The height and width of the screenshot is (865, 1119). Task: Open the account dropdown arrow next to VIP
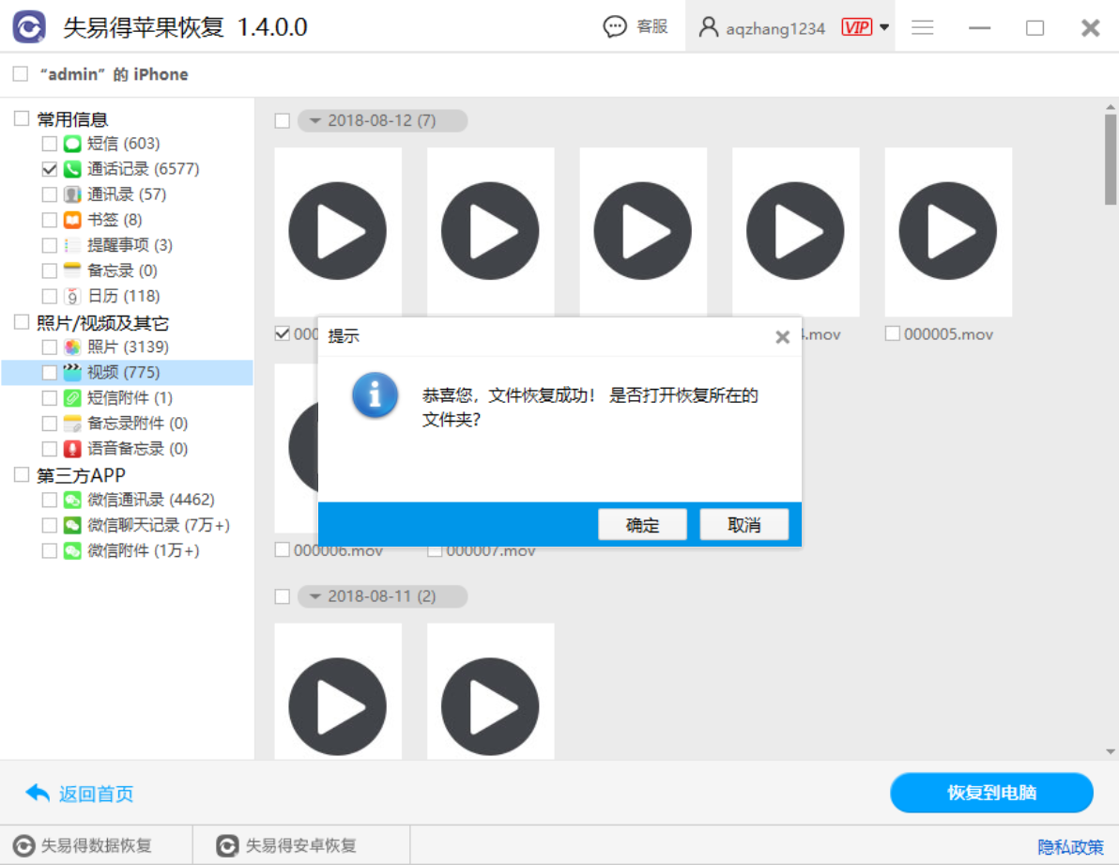click(884, 27)
